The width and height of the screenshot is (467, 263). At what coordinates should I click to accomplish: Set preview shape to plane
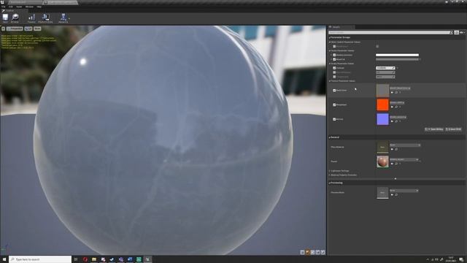pos(312,252)
